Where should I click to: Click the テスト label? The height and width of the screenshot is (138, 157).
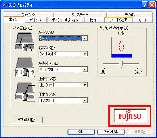click(121, 33)
